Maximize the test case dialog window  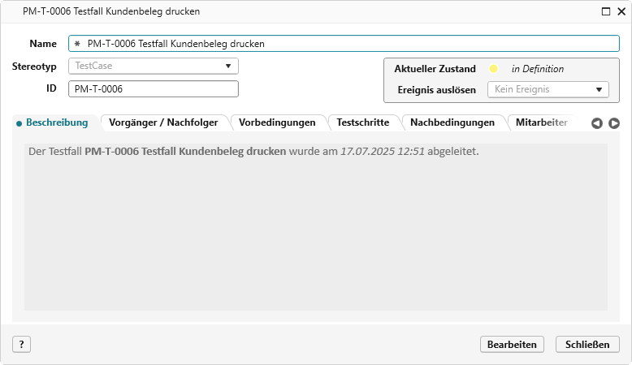click(605, 11)
